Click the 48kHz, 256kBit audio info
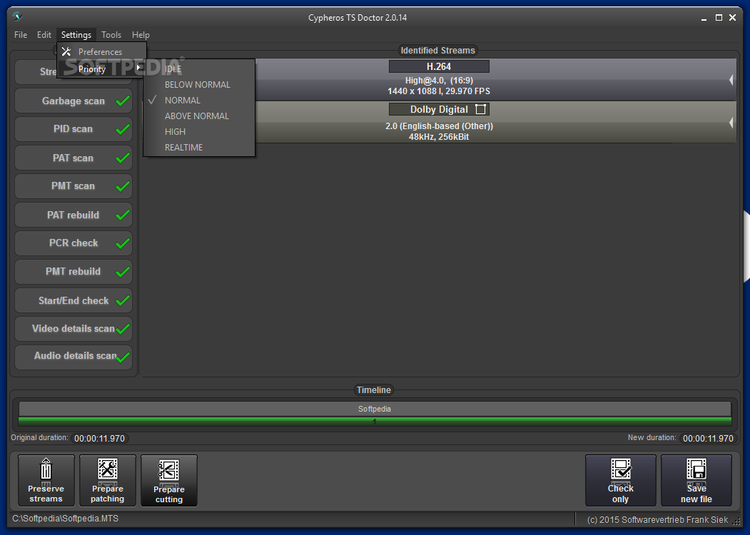 (439, 137)
